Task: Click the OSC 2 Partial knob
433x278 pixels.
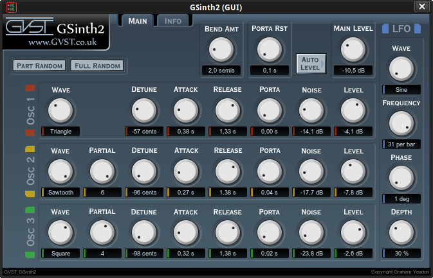Action: click(102, 171)
